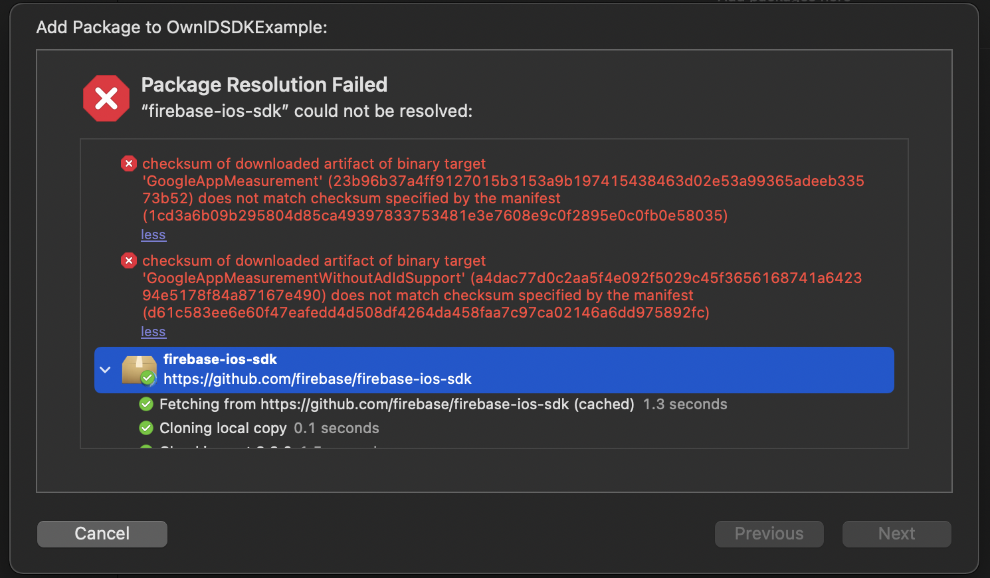Click "less" under the GoogleAppMeasurementWithoutAdIdSupport error
This screenshot has width=990, height=578.
[153, 332]
